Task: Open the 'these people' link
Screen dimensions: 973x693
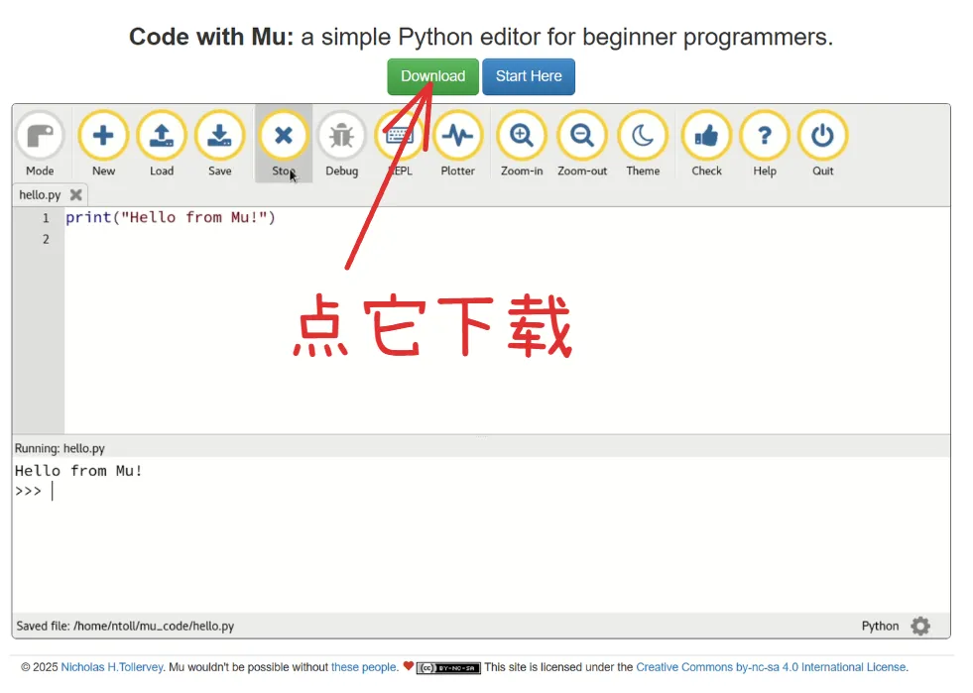Action: pos(364,667)
